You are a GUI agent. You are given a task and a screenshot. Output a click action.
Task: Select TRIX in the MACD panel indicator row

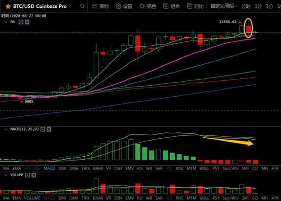pyautogui.click(x=86, y=168)
